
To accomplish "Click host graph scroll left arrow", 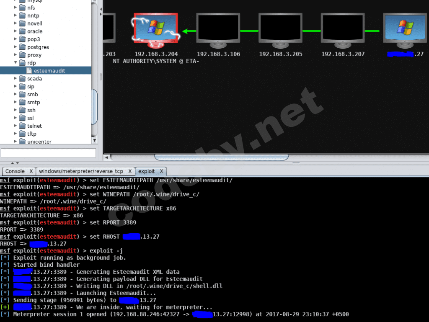I will (x=107, y=157).
